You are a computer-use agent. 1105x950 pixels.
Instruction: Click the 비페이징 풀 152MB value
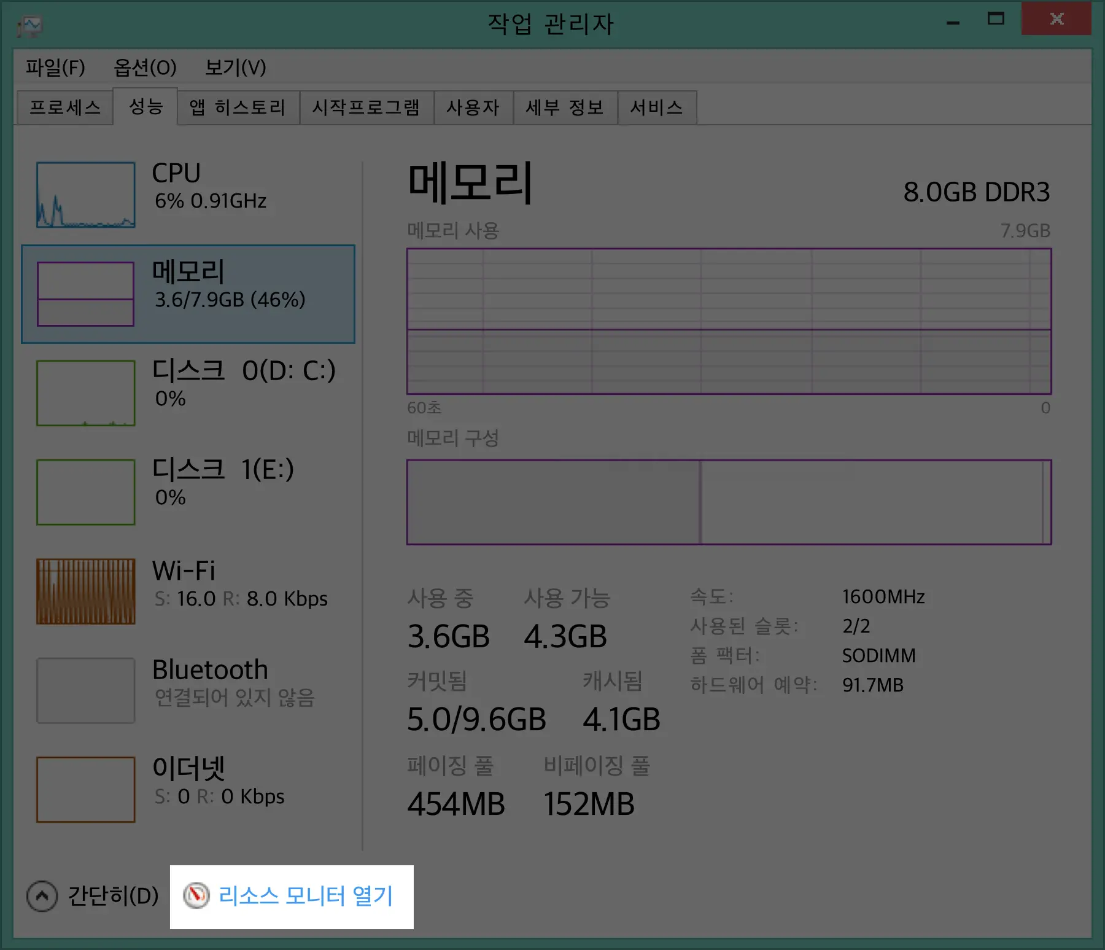click(x=589, y=804)
